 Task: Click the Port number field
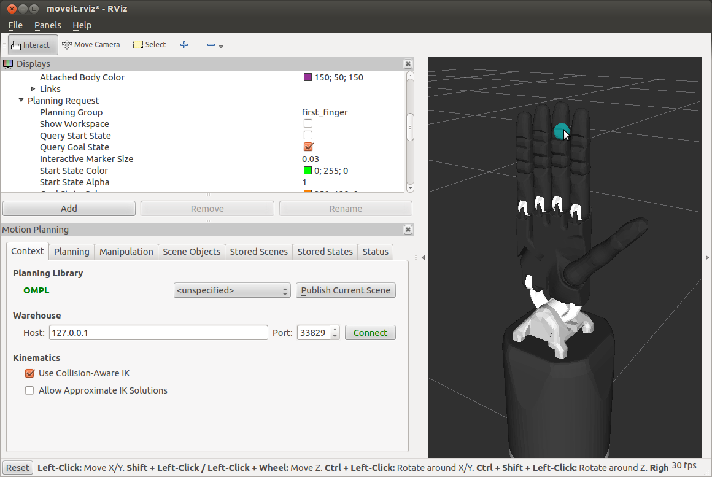tap(314, 333)
